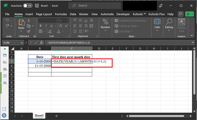Click the Kutools settings gear icon
This screenshot has height=120, width=197.
tap(4, 116)
